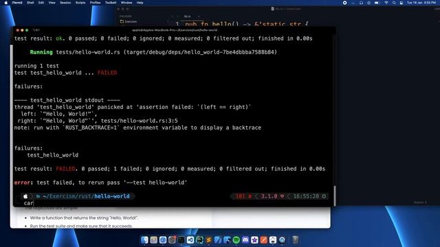Click 'Write a function that returns' bullet

84,218
